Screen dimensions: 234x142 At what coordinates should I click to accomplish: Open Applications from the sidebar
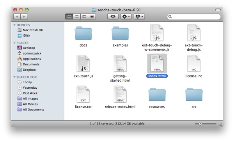coord(29,59)
